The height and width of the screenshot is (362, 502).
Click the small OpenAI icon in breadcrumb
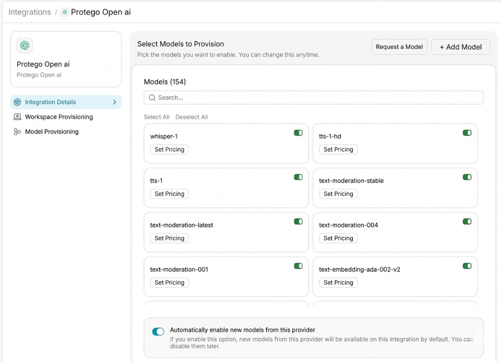tap(65, 12)
